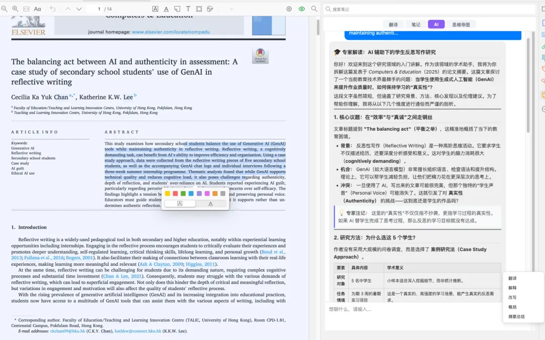The width and height of the screenshot is (545, 340).
Task: Pick the gray highlight color
Action: coord(223,193)
